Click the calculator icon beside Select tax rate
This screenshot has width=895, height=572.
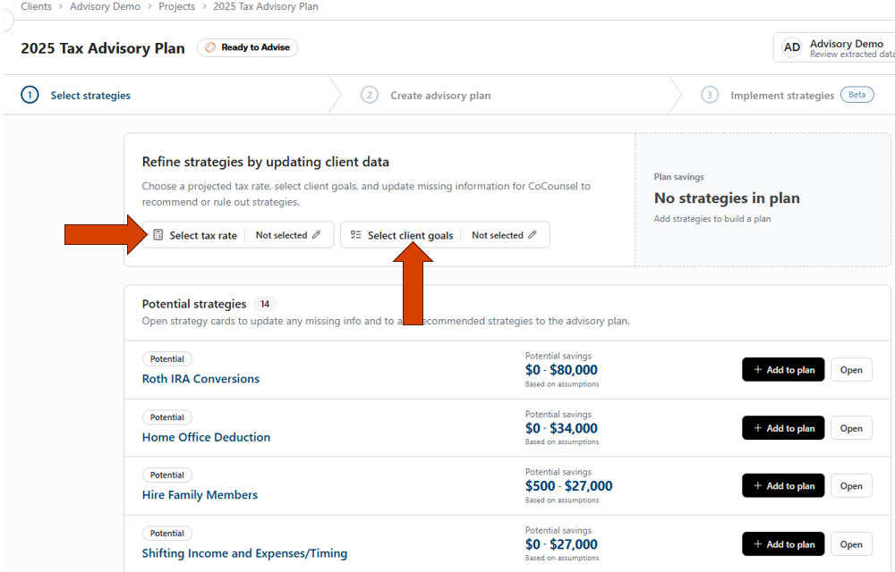click(158, 235)
